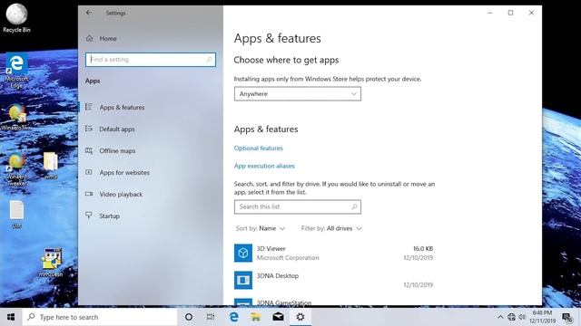Click the Search this list field
The image size is (581, 326).
click(x=298, y=207)
